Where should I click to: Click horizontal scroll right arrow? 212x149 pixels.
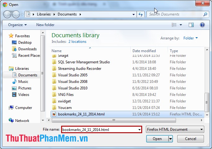coord(202,120)
